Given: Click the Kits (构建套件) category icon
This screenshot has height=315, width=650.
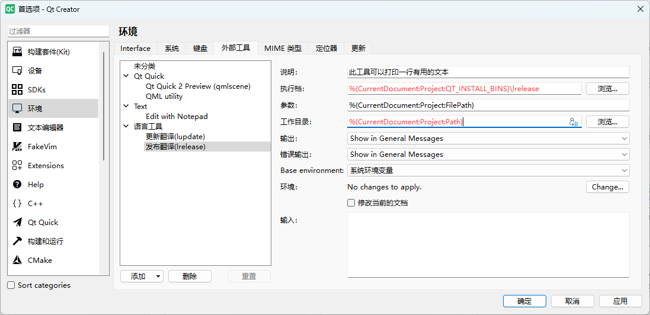Looking at the screenshot, I should (17, 52).
